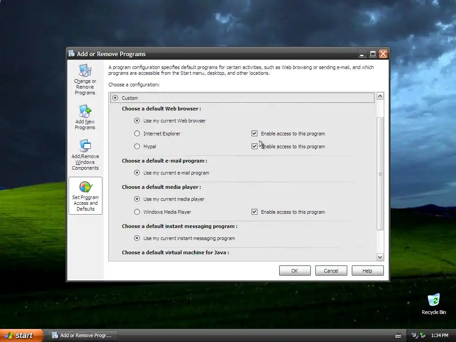
Task: Choose Mypal as default browser
Action: (137, 146)
